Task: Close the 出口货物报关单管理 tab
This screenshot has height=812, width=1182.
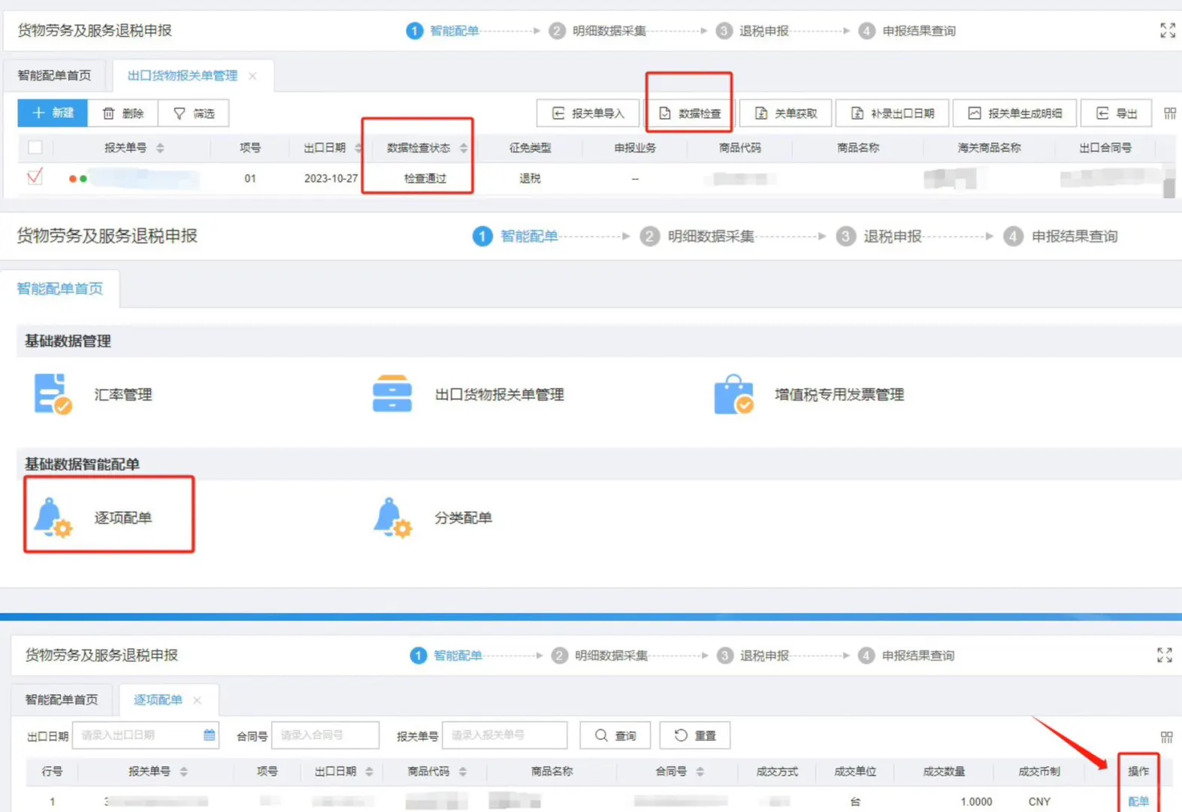Action: 252,75
